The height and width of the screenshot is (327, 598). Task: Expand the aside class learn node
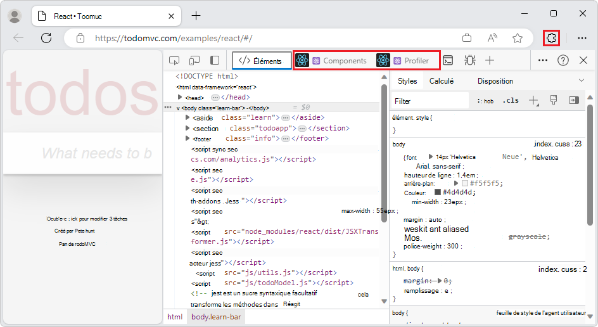click(x=188, y=117)
